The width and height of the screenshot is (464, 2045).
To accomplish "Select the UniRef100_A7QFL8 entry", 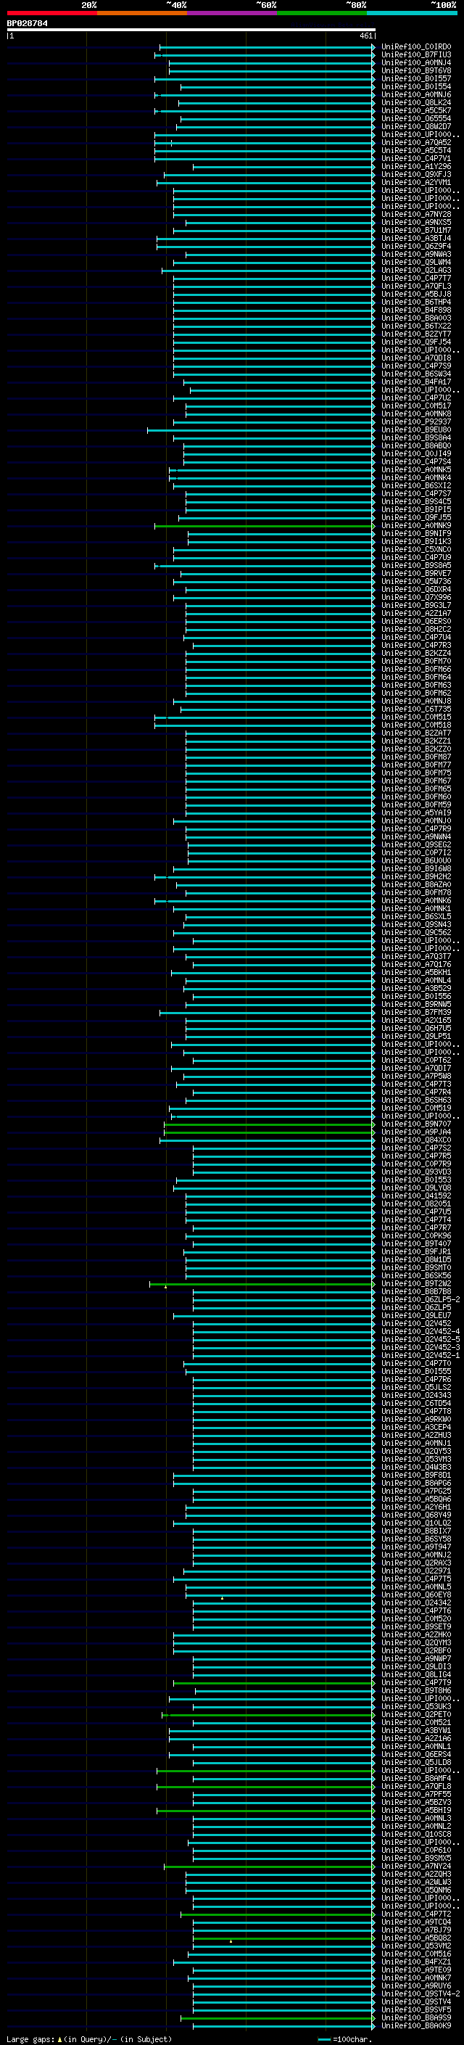I will pyautogui.click(x=416, y=1786).
